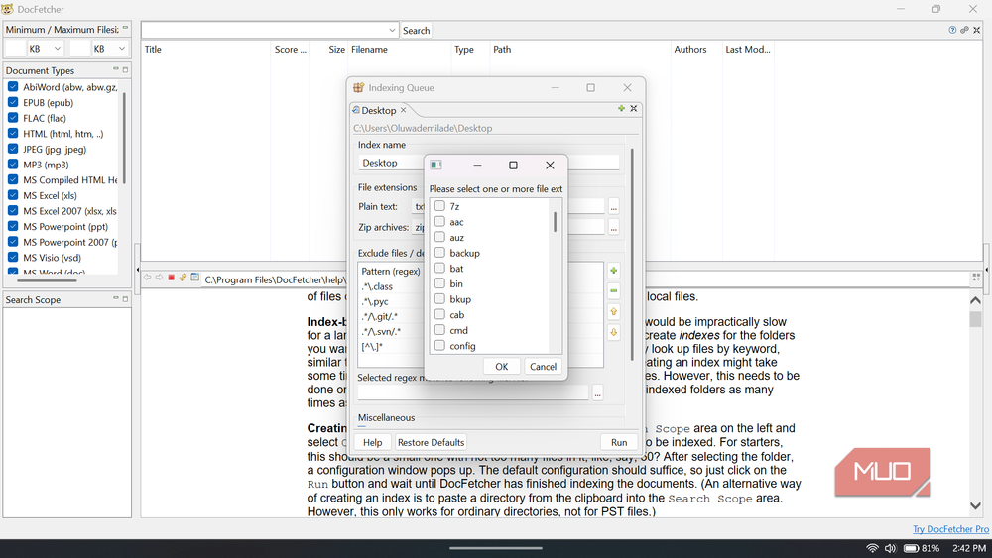Tick the bat extension checkbox
The image size is (992, 558).
click(x=439, y=268)
